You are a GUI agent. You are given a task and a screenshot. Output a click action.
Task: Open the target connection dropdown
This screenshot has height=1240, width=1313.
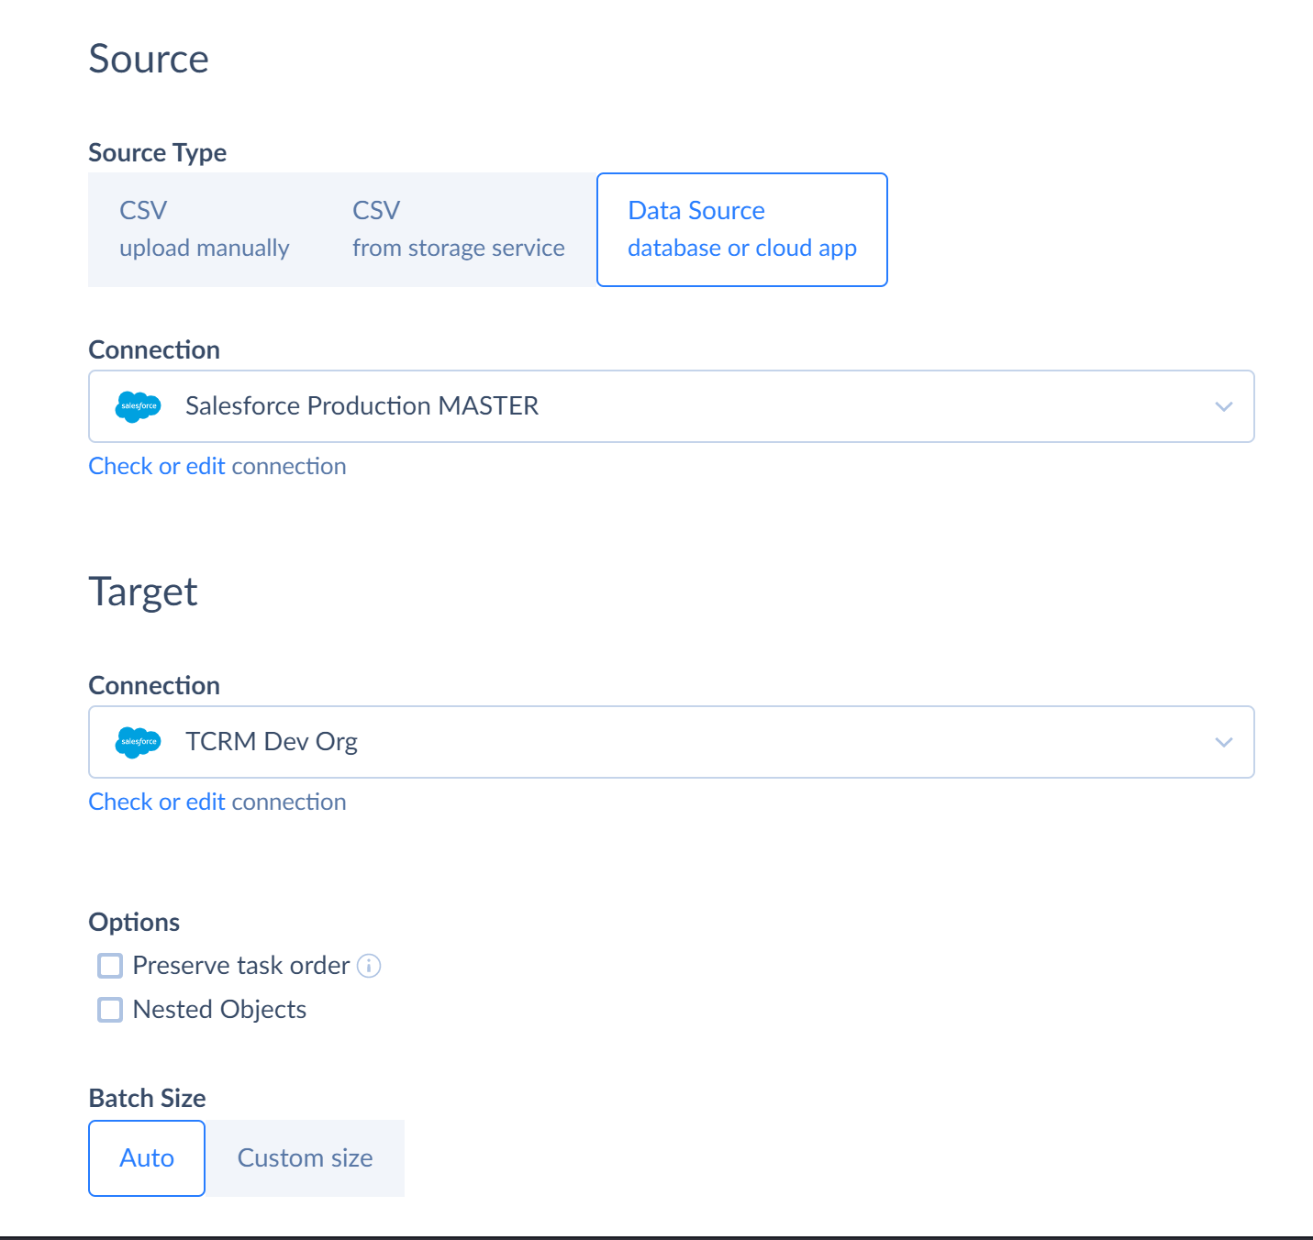click(x=1224, y=742)
